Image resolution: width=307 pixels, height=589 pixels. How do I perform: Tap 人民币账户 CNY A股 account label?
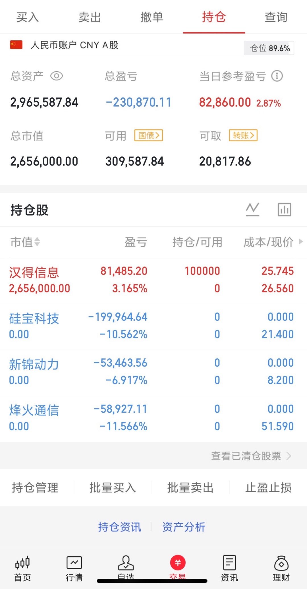tap(74, 45)
